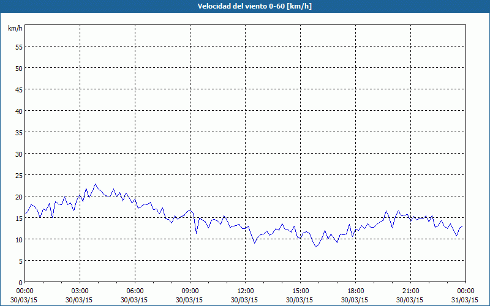Click the wind speed peak near 04:00
Image resolution: width=490 pixels, height=306 pixels.
96,184
